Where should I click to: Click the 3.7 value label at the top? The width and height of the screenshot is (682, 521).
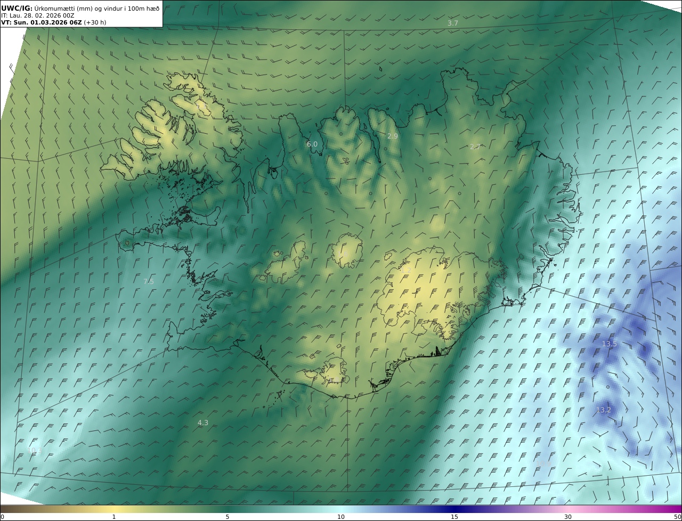coord(452,23)
